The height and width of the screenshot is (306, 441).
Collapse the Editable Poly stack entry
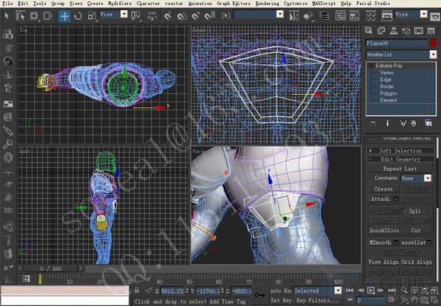[371, 66]
